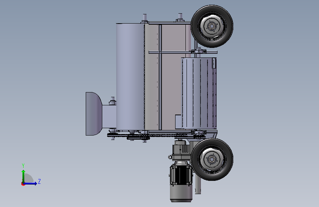The height and width of the screenshot is (207, 319).
Task: Click the black finned electric motor body
Action: [x=181, y=175]
